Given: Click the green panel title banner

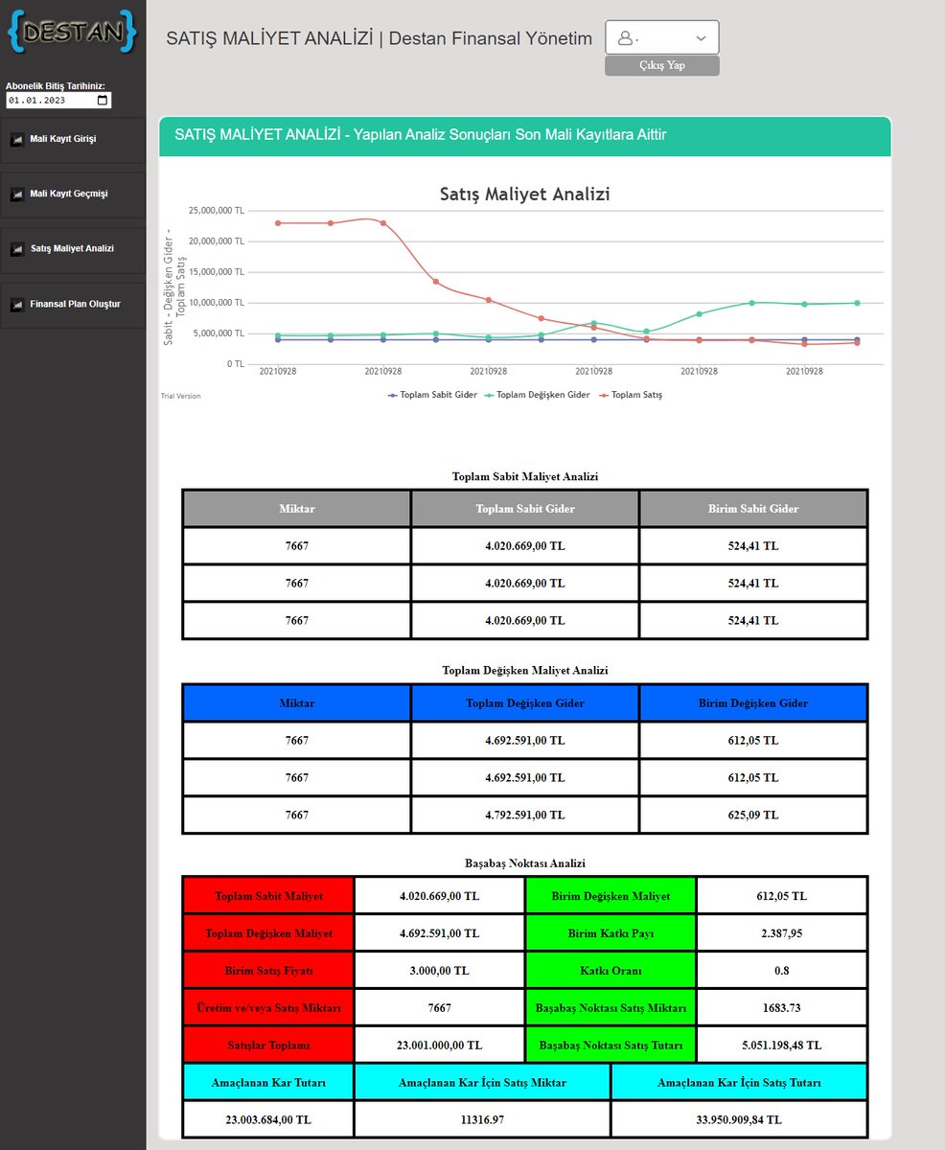Looking at the screenshot, I should click(525, 136).
